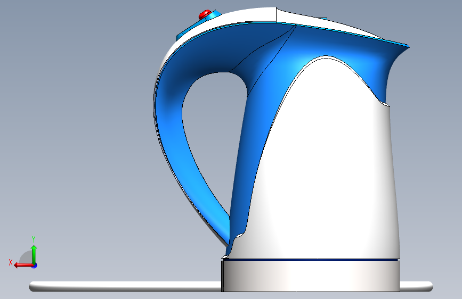Viewport: 462px width, 299px height.
Task: Click the green Y axis arrow of triad
Action: 34,254
